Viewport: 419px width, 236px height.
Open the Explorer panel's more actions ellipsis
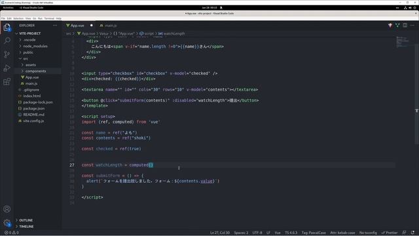pyautogui.click(x=55, y=26)
